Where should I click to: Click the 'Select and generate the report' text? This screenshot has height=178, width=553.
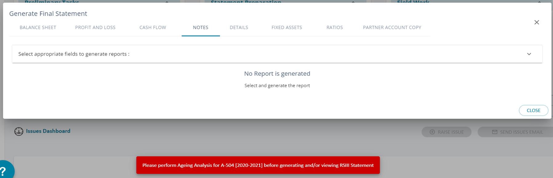277,85
